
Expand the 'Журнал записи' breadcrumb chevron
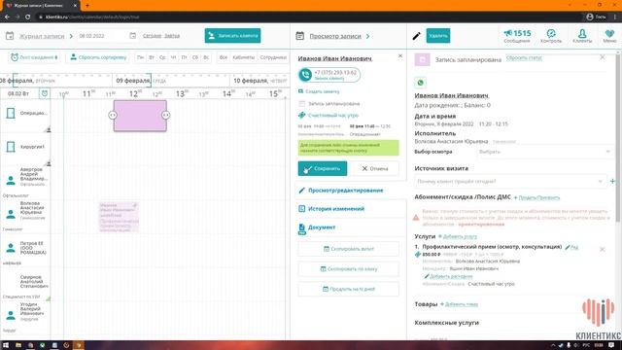tap(71, 36)
